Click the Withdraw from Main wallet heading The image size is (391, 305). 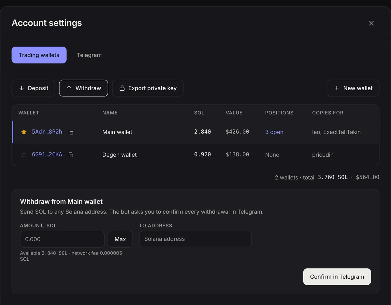click(x=61, y=201)
